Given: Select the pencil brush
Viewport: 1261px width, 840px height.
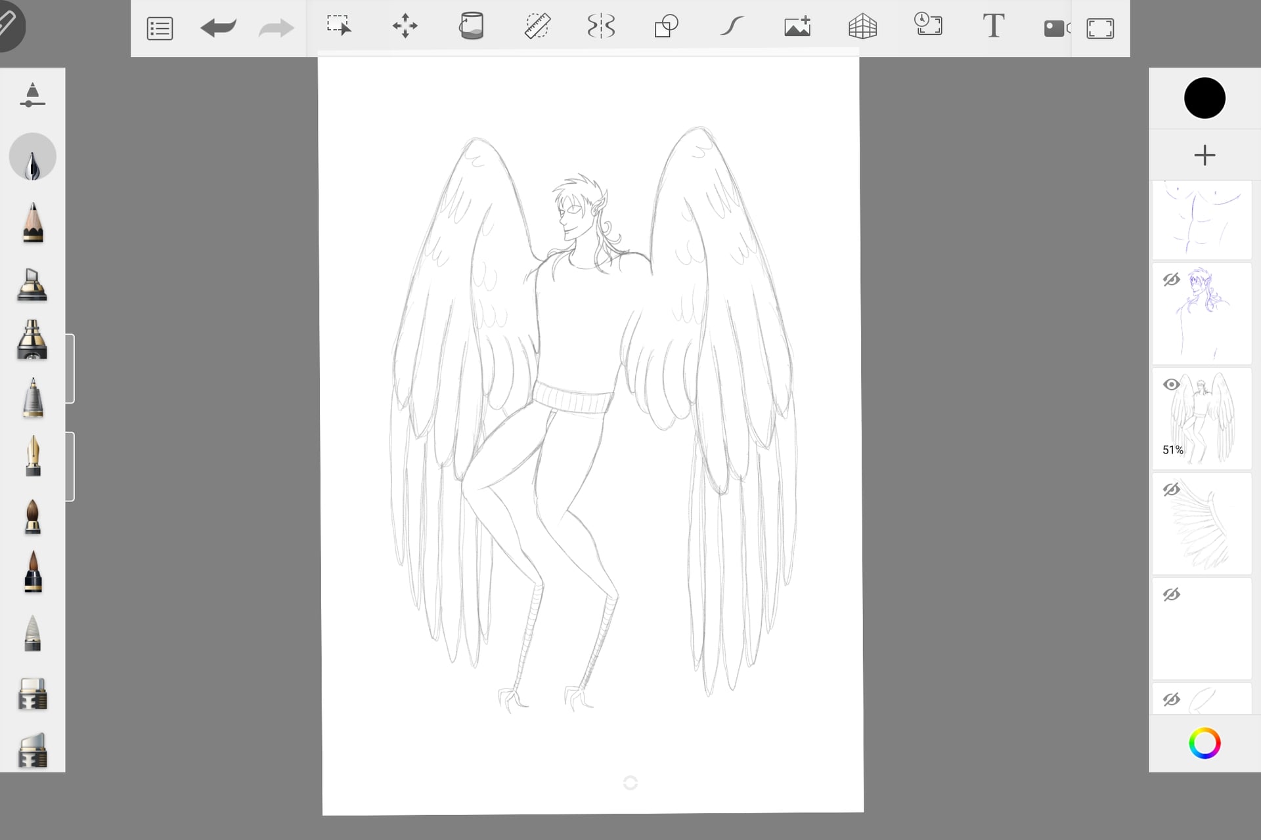Looking at the screenshot, I should [x=33, y=222].
